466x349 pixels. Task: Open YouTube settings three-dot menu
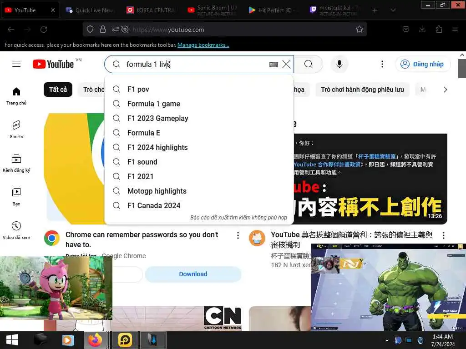(x=382, y=64)
